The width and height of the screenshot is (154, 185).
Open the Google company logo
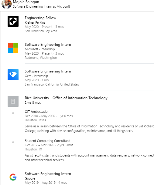(13, 177)
